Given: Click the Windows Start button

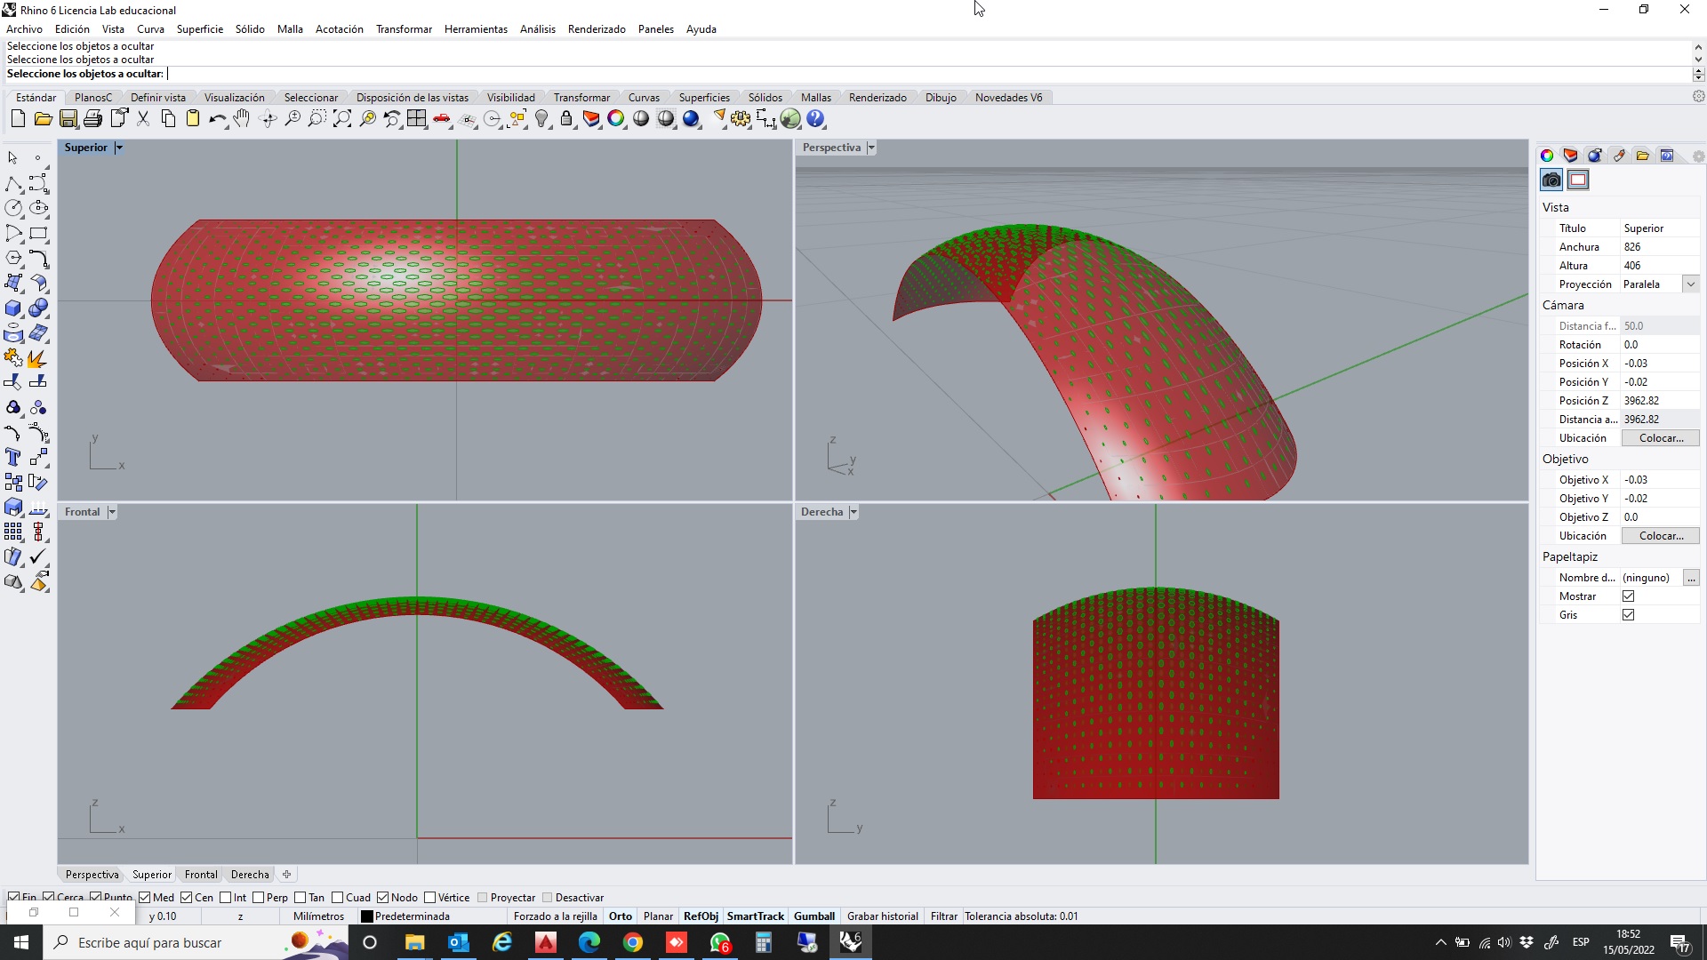Looking at the screenshot, I should click(21, 942).
